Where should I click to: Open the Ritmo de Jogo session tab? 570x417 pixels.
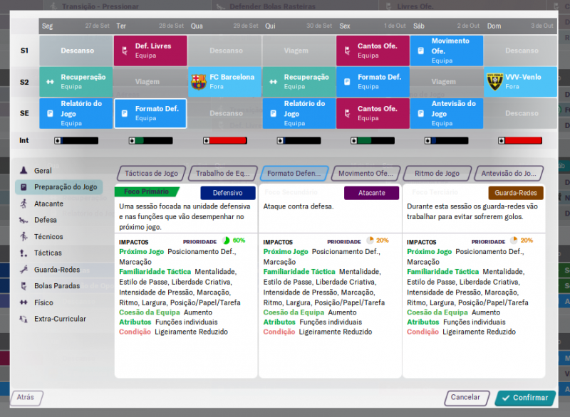pyautogui.click(x=437, y=174)
